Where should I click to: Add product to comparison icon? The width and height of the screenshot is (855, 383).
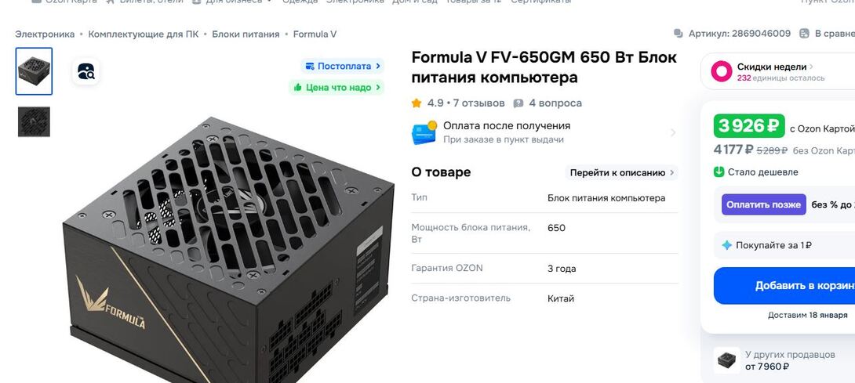[804, 34]
